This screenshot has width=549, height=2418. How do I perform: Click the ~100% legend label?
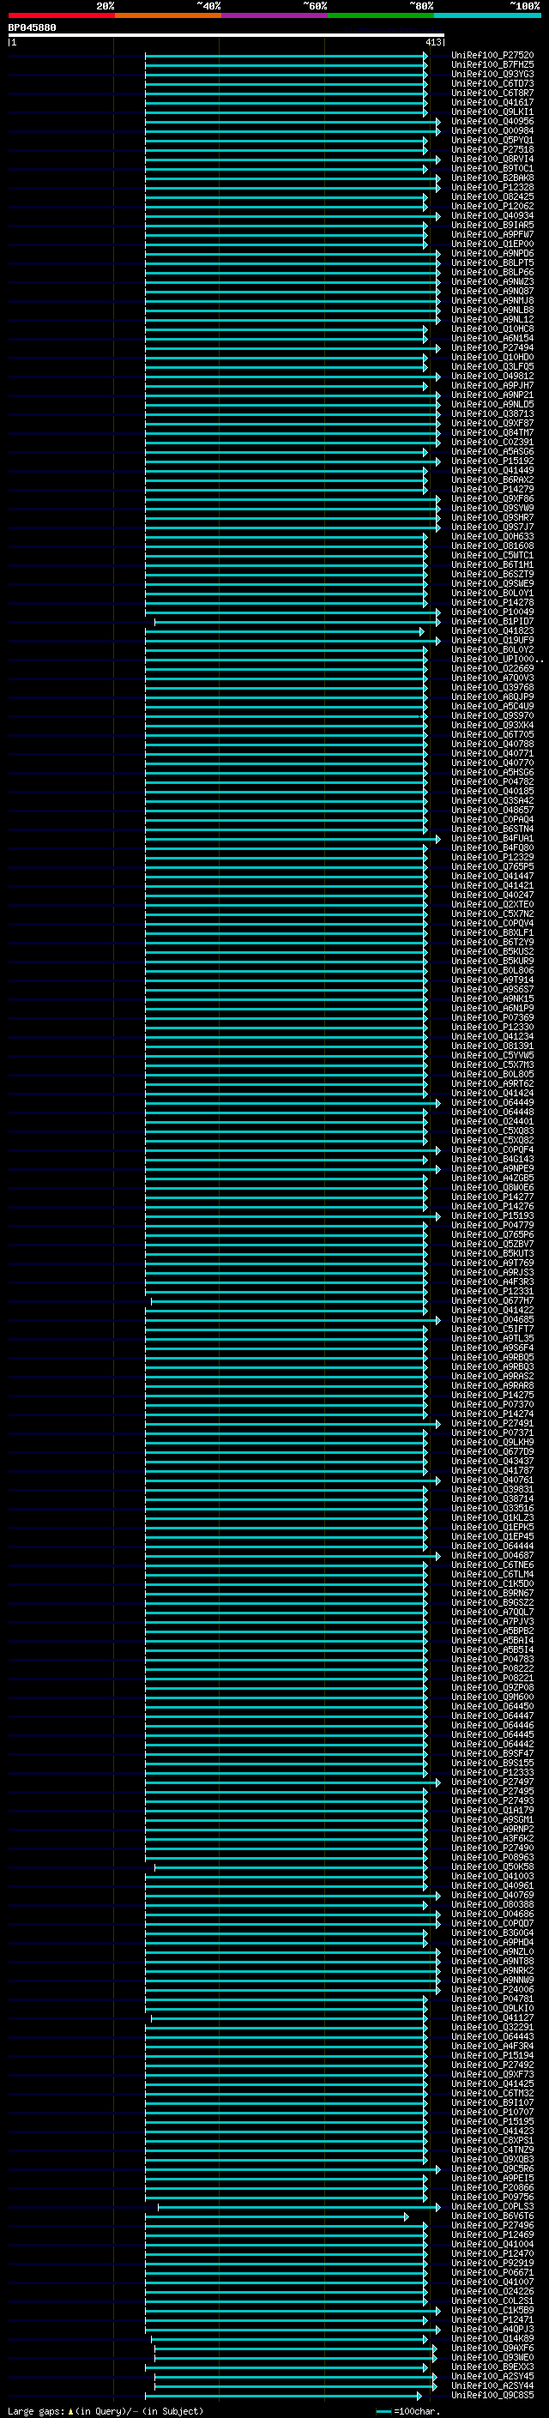click(525, 6)
